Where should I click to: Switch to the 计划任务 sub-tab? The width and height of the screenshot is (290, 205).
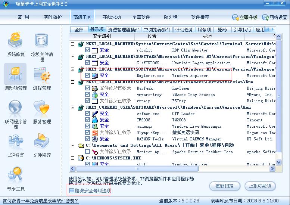184,29
